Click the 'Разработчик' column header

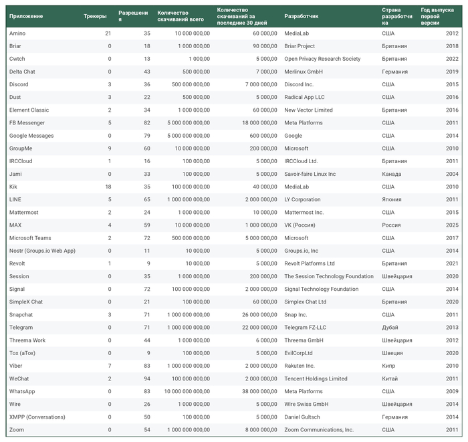tap(301, 16)
